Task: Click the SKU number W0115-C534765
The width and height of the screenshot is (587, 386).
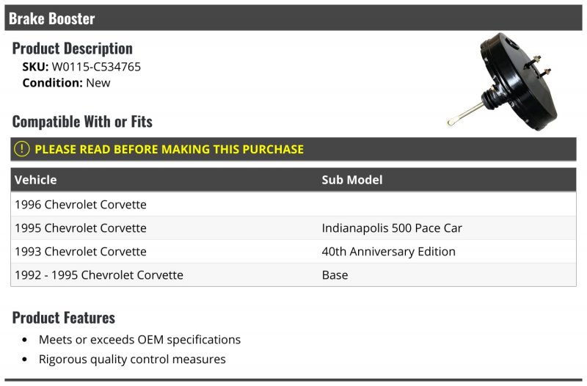Action: click(x=96, y=67)
